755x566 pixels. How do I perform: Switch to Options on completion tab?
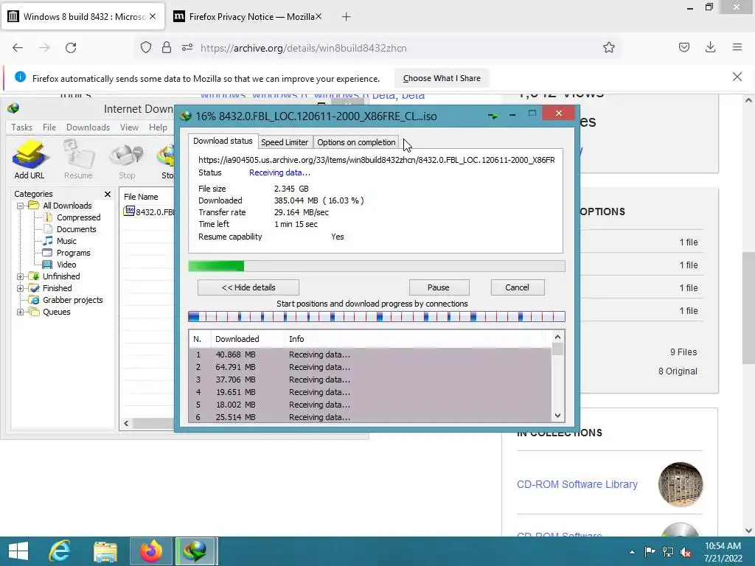point(356,142)
